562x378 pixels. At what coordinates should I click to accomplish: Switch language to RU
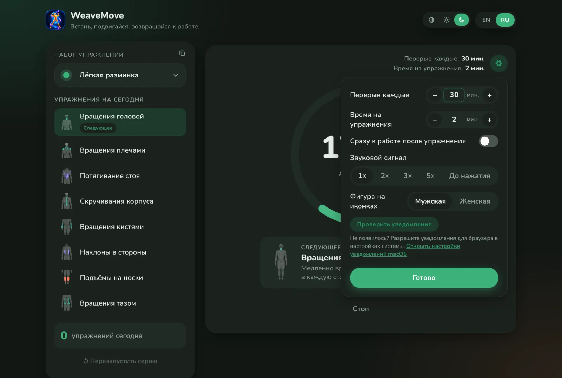(x=505, y=20)
